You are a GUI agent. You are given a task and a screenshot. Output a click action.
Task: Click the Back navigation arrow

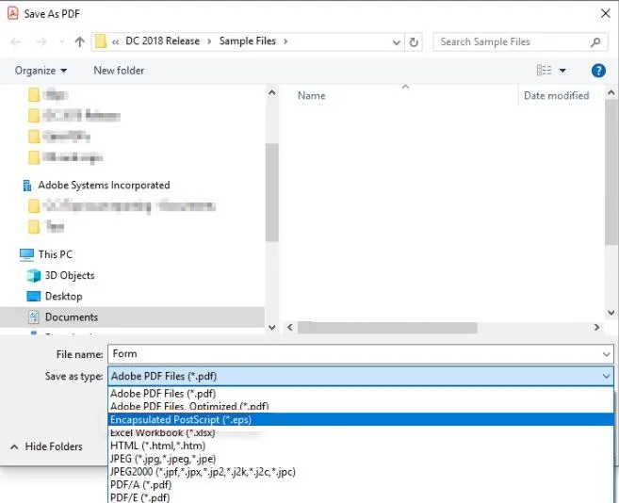(16, 41)
